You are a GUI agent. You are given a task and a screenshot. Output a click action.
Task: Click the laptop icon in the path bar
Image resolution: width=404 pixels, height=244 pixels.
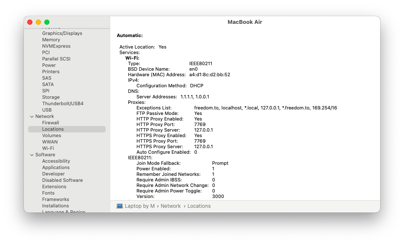point(120,206)
